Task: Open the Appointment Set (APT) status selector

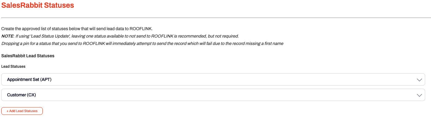Action: tap(213, 79)
